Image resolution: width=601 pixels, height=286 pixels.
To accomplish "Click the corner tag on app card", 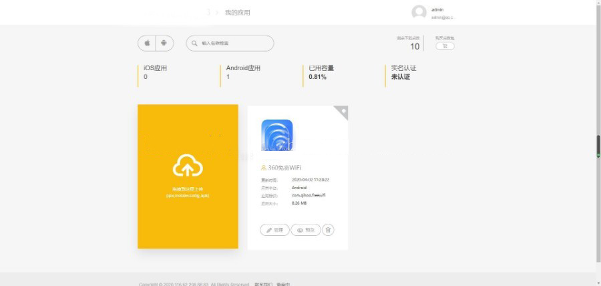I will [x=342, y=111].
